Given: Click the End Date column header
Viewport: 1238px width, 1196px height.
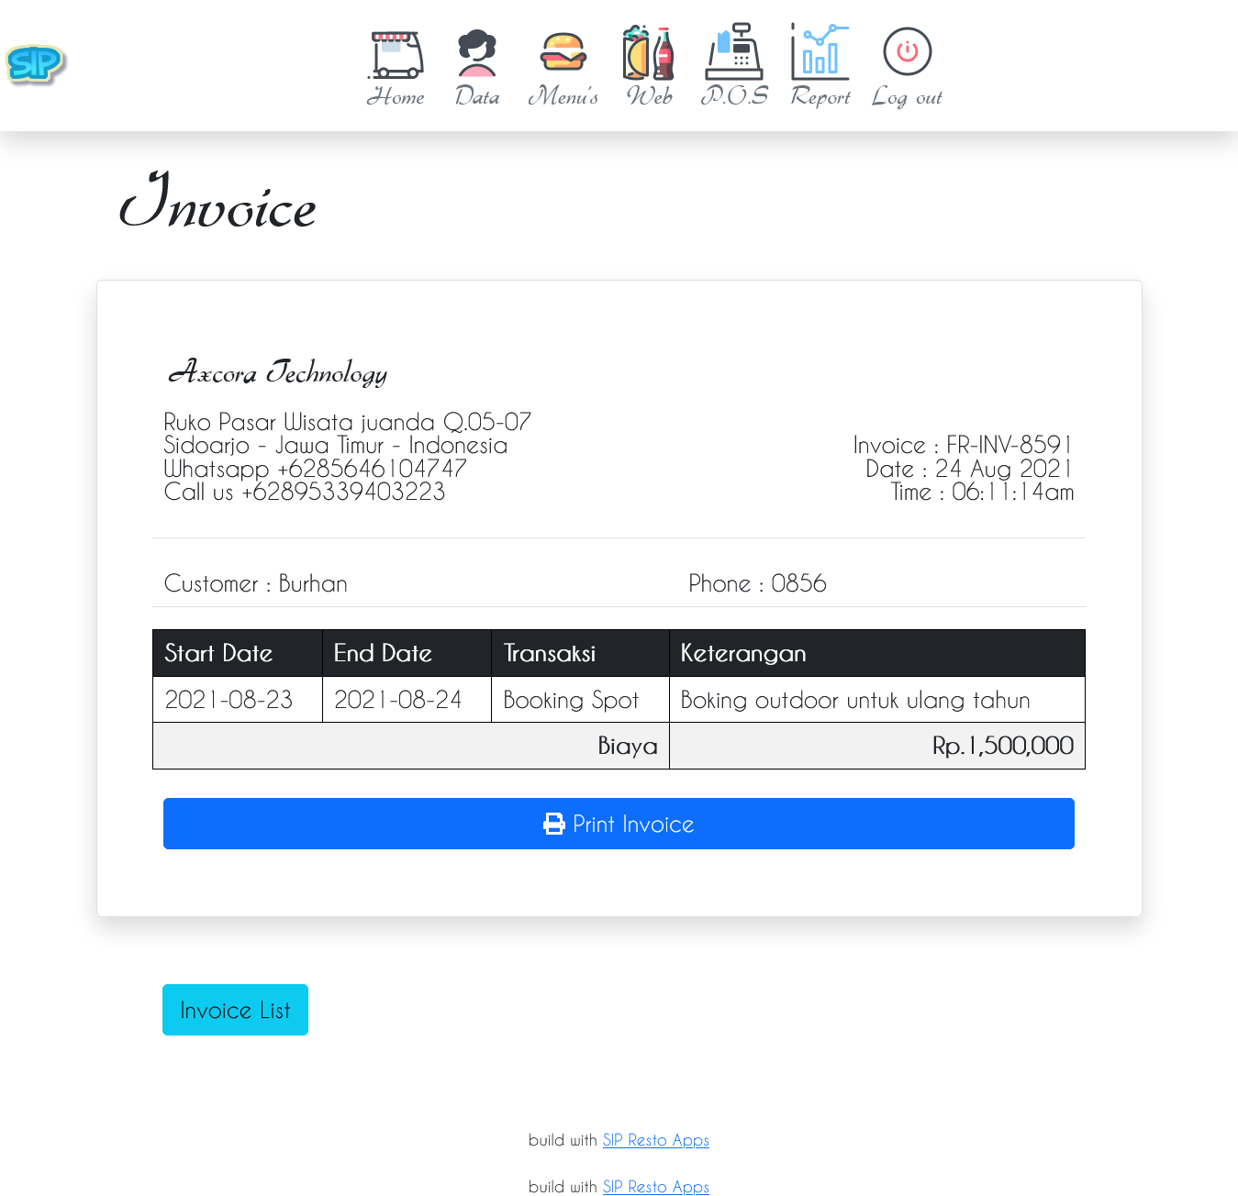Looking at the screenshot, I should [x=407, y=653].
